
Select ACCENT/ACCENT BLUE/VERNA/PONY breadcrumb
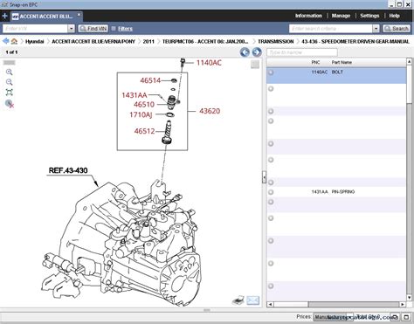pos(93,41)
